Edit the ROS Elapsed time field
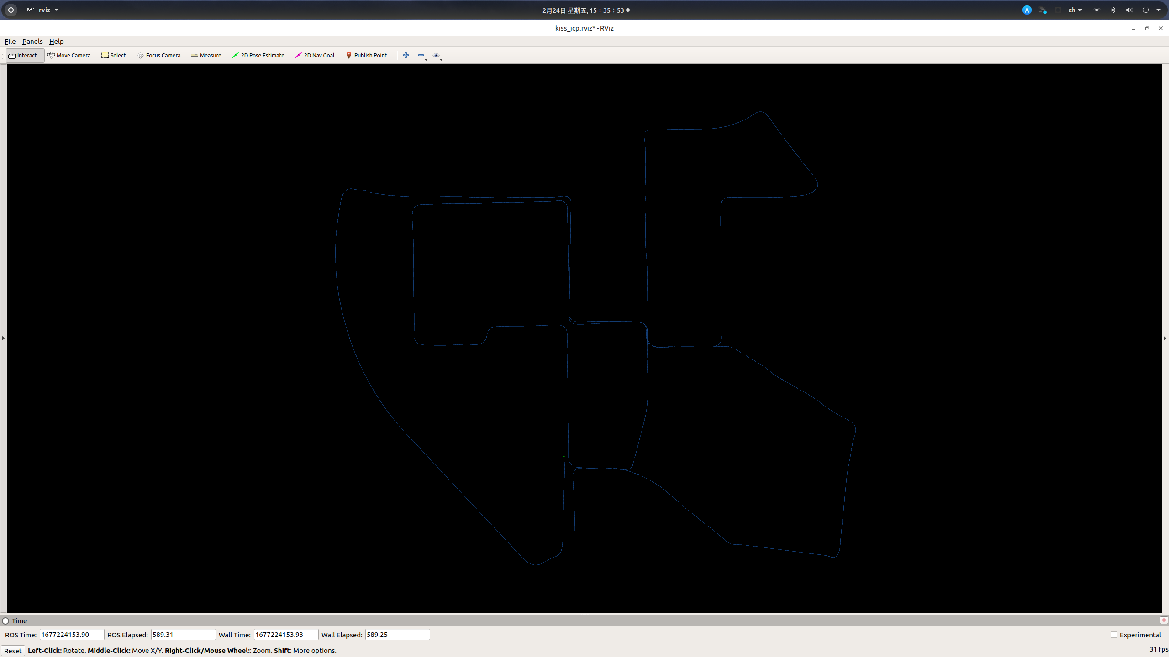1169x657 pixels. coord(183,634)
